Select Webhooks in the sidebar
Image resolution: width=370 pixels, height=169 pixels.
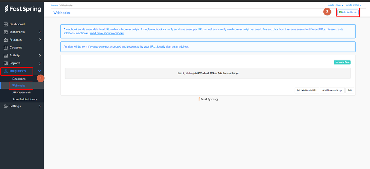click(18, 86)
